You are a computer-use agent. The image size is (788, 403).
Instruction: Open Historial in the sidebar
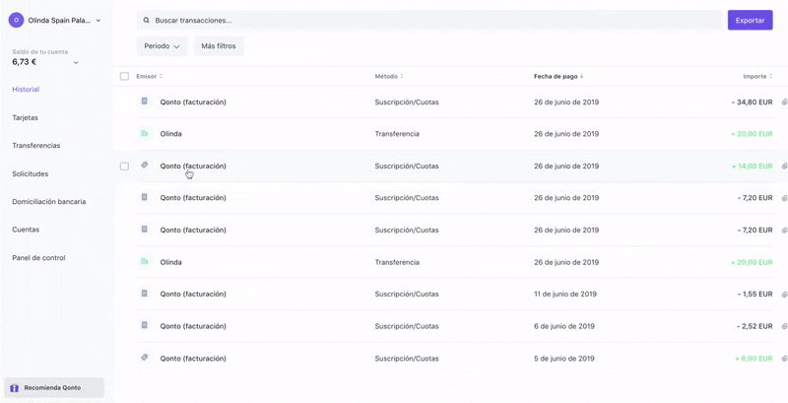[x=26, y=90]
